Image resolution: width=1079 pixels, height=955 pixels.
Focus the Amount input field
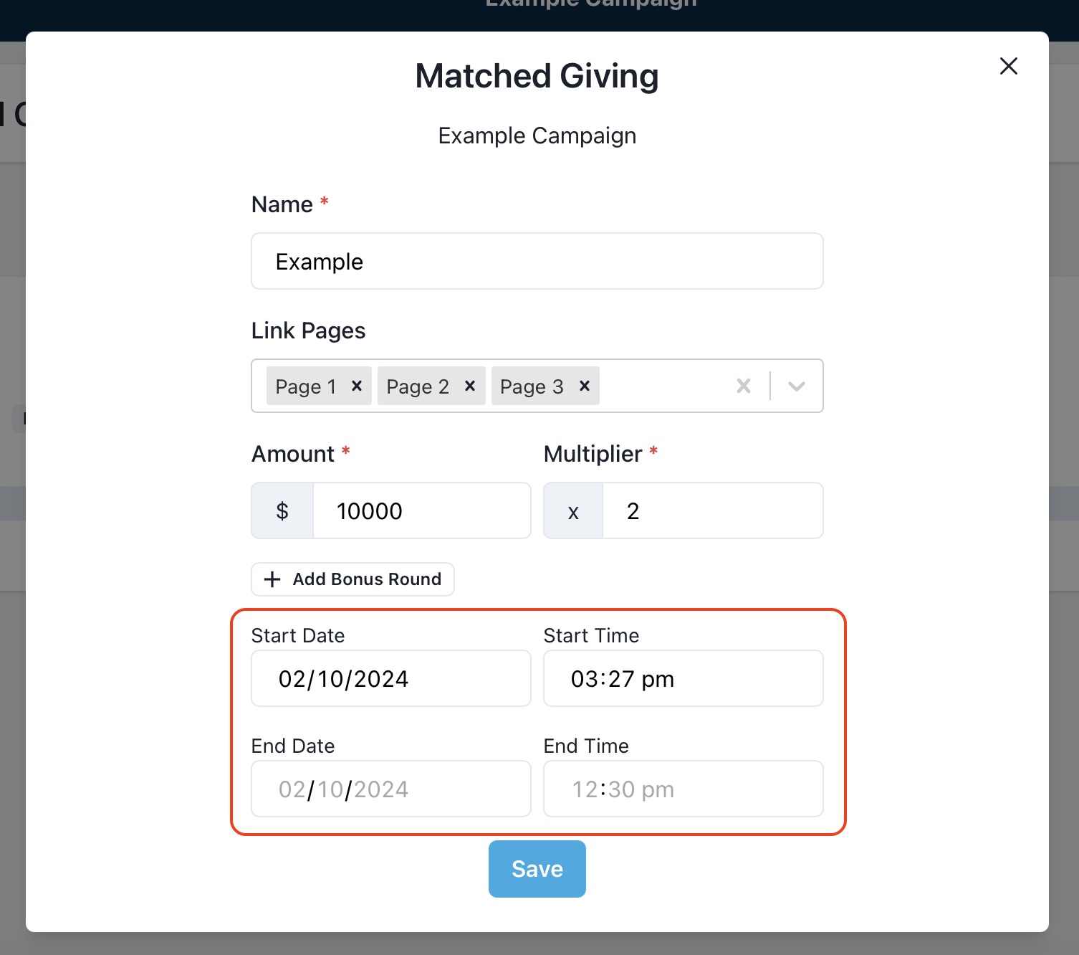[x=422, y=510]
